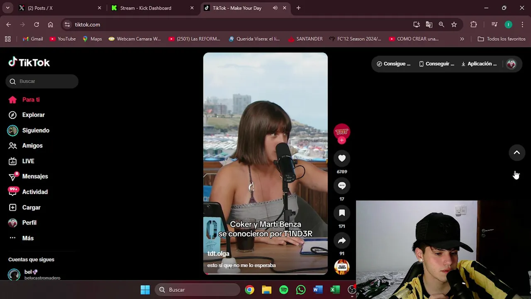Open the SANTANDER bookmark
The height and width of the screenshot is (299, 531).
305,39
